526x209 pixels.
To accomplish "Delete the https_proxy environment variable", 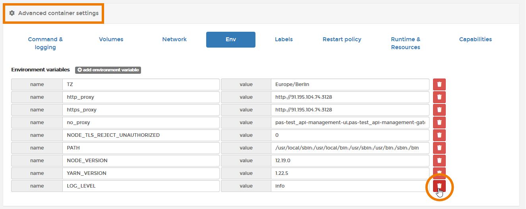I will 439,110.
